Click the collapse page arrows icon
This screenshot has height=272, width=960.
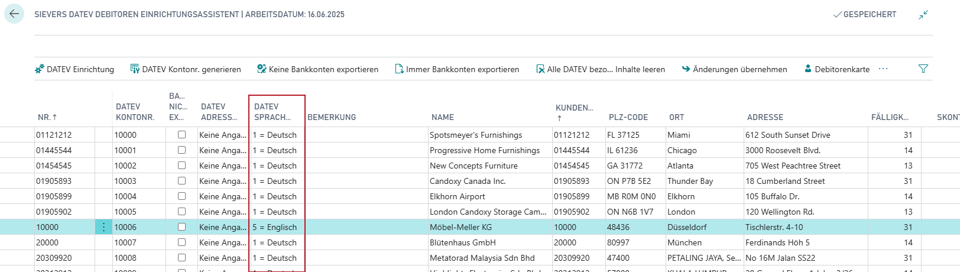click(923, 15)
